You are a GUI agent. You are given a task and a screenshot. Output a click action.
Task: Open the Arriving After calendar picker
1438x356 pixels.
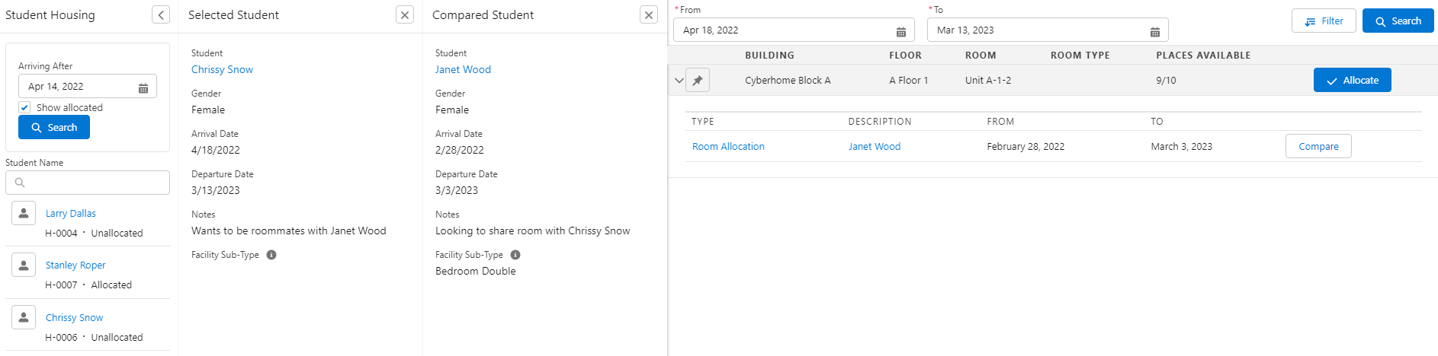tap(143, 87)
